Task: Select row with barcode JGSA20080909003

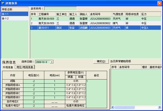Action: (96, 28)
